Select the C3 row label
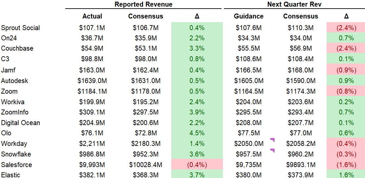 (5, 59)
